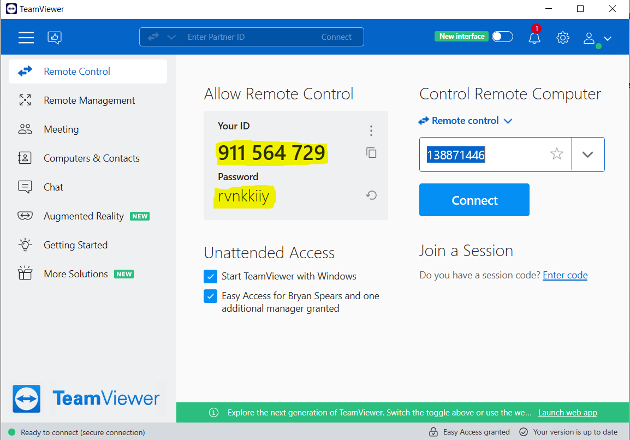The width and height of the screenshot is (630, 440).
Task: Click the Computers & Contacts address book icon
Action: click(x=25, y=158)
